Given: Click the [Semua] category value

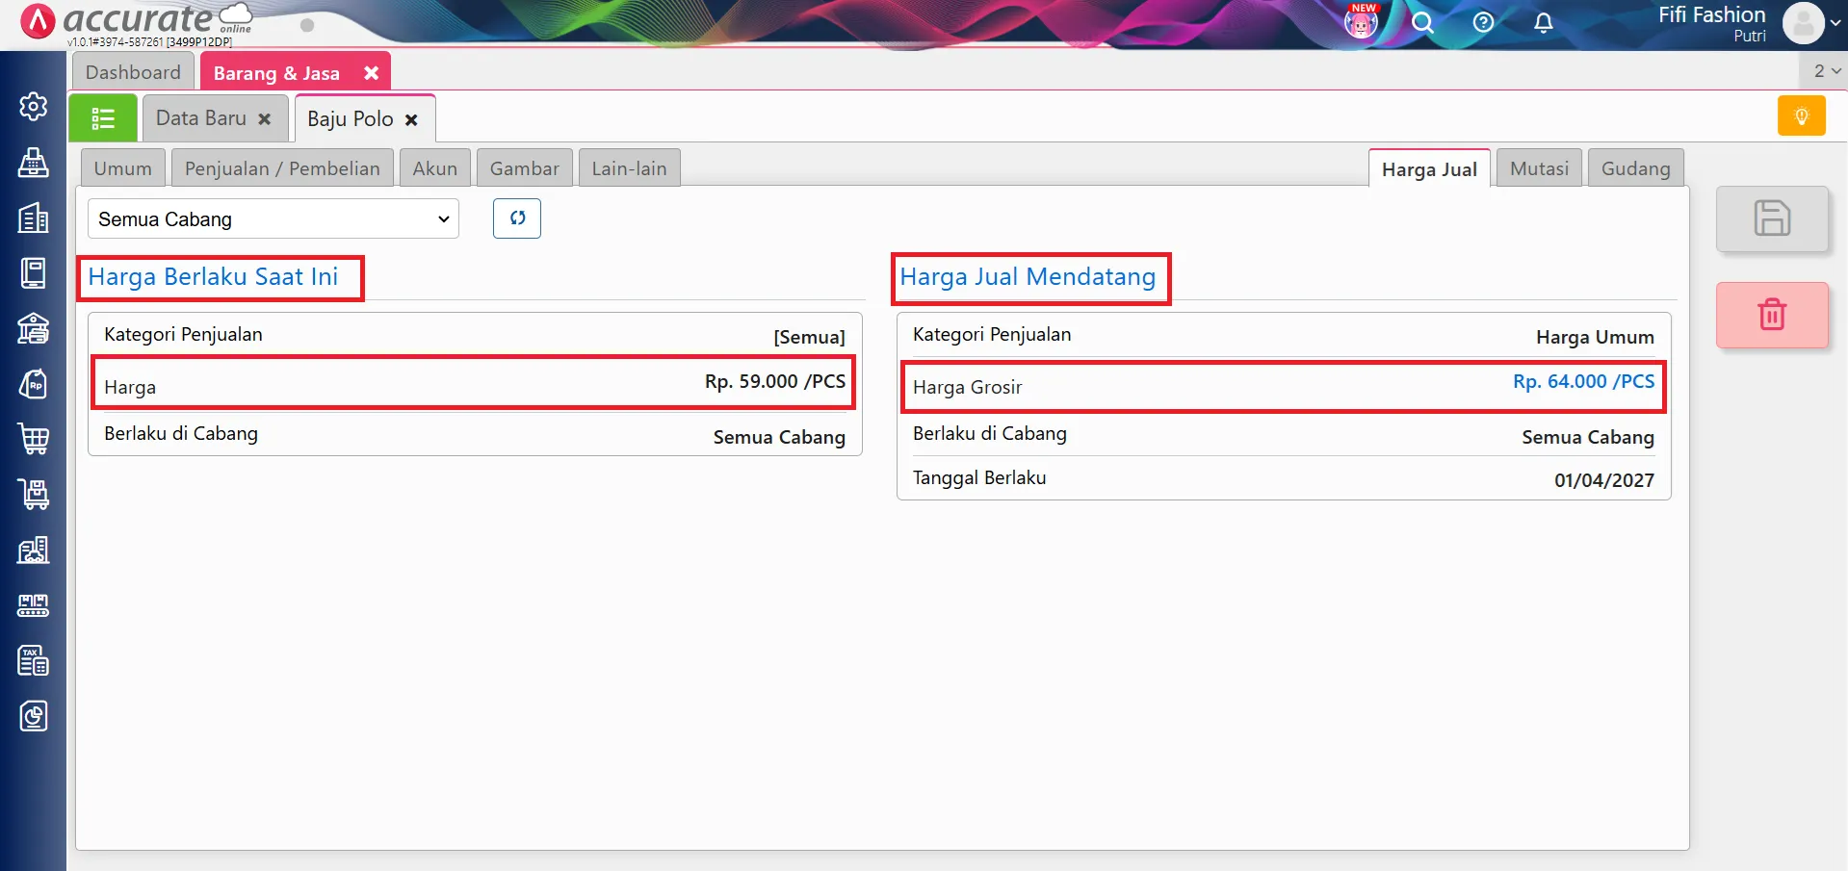Looking at the screenshot, I should 809,337.
